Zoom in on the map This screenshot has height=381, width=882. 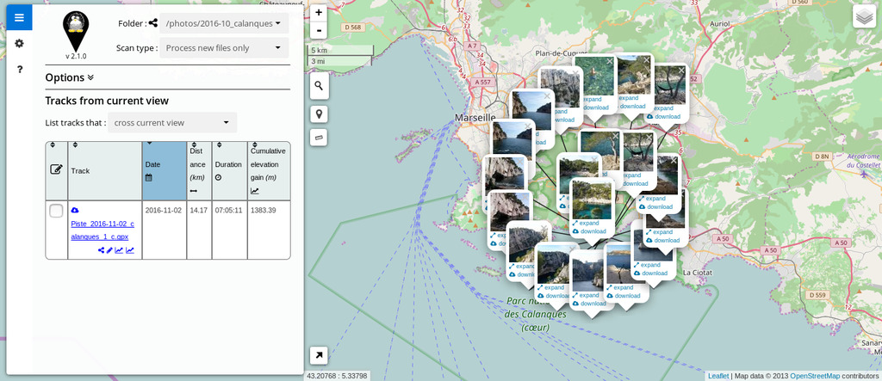coord(319,12)
